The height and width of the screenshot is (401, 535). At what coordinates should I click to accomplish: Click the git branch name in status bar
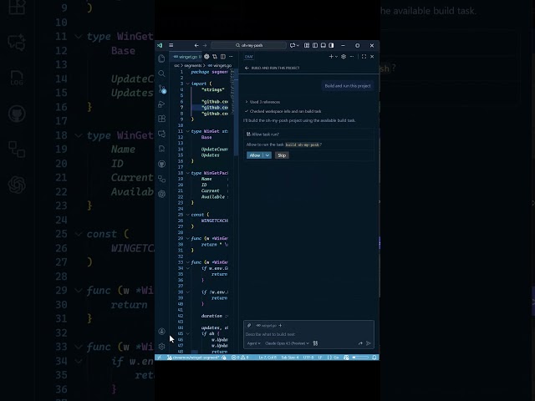pos(193,358)
